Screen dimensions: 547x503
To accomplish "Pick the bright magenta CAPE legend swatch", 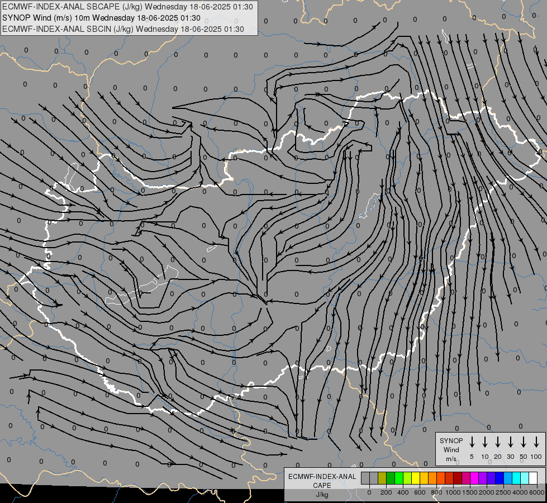I will (x=475, y=478).
